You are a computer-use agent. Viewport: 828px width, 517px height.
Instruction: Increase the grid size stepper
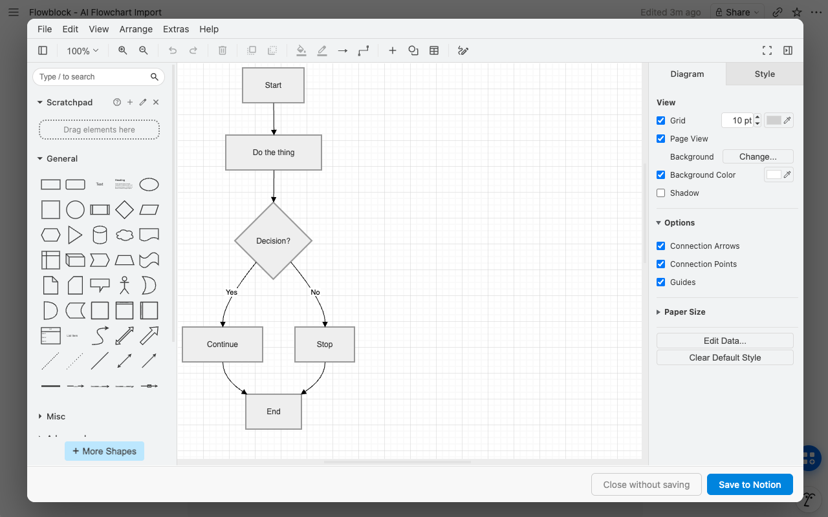[x=757, y=117]
